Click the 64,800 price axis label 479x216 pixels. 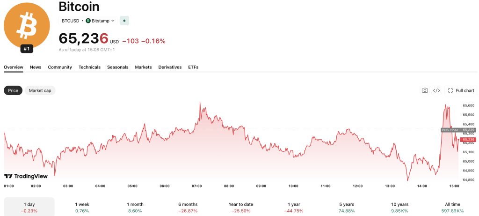tap(469, 179)
